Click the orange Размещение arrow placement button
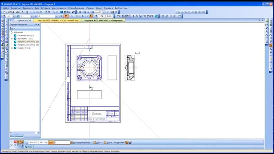 pyautogui.click(x=127, y=142)
